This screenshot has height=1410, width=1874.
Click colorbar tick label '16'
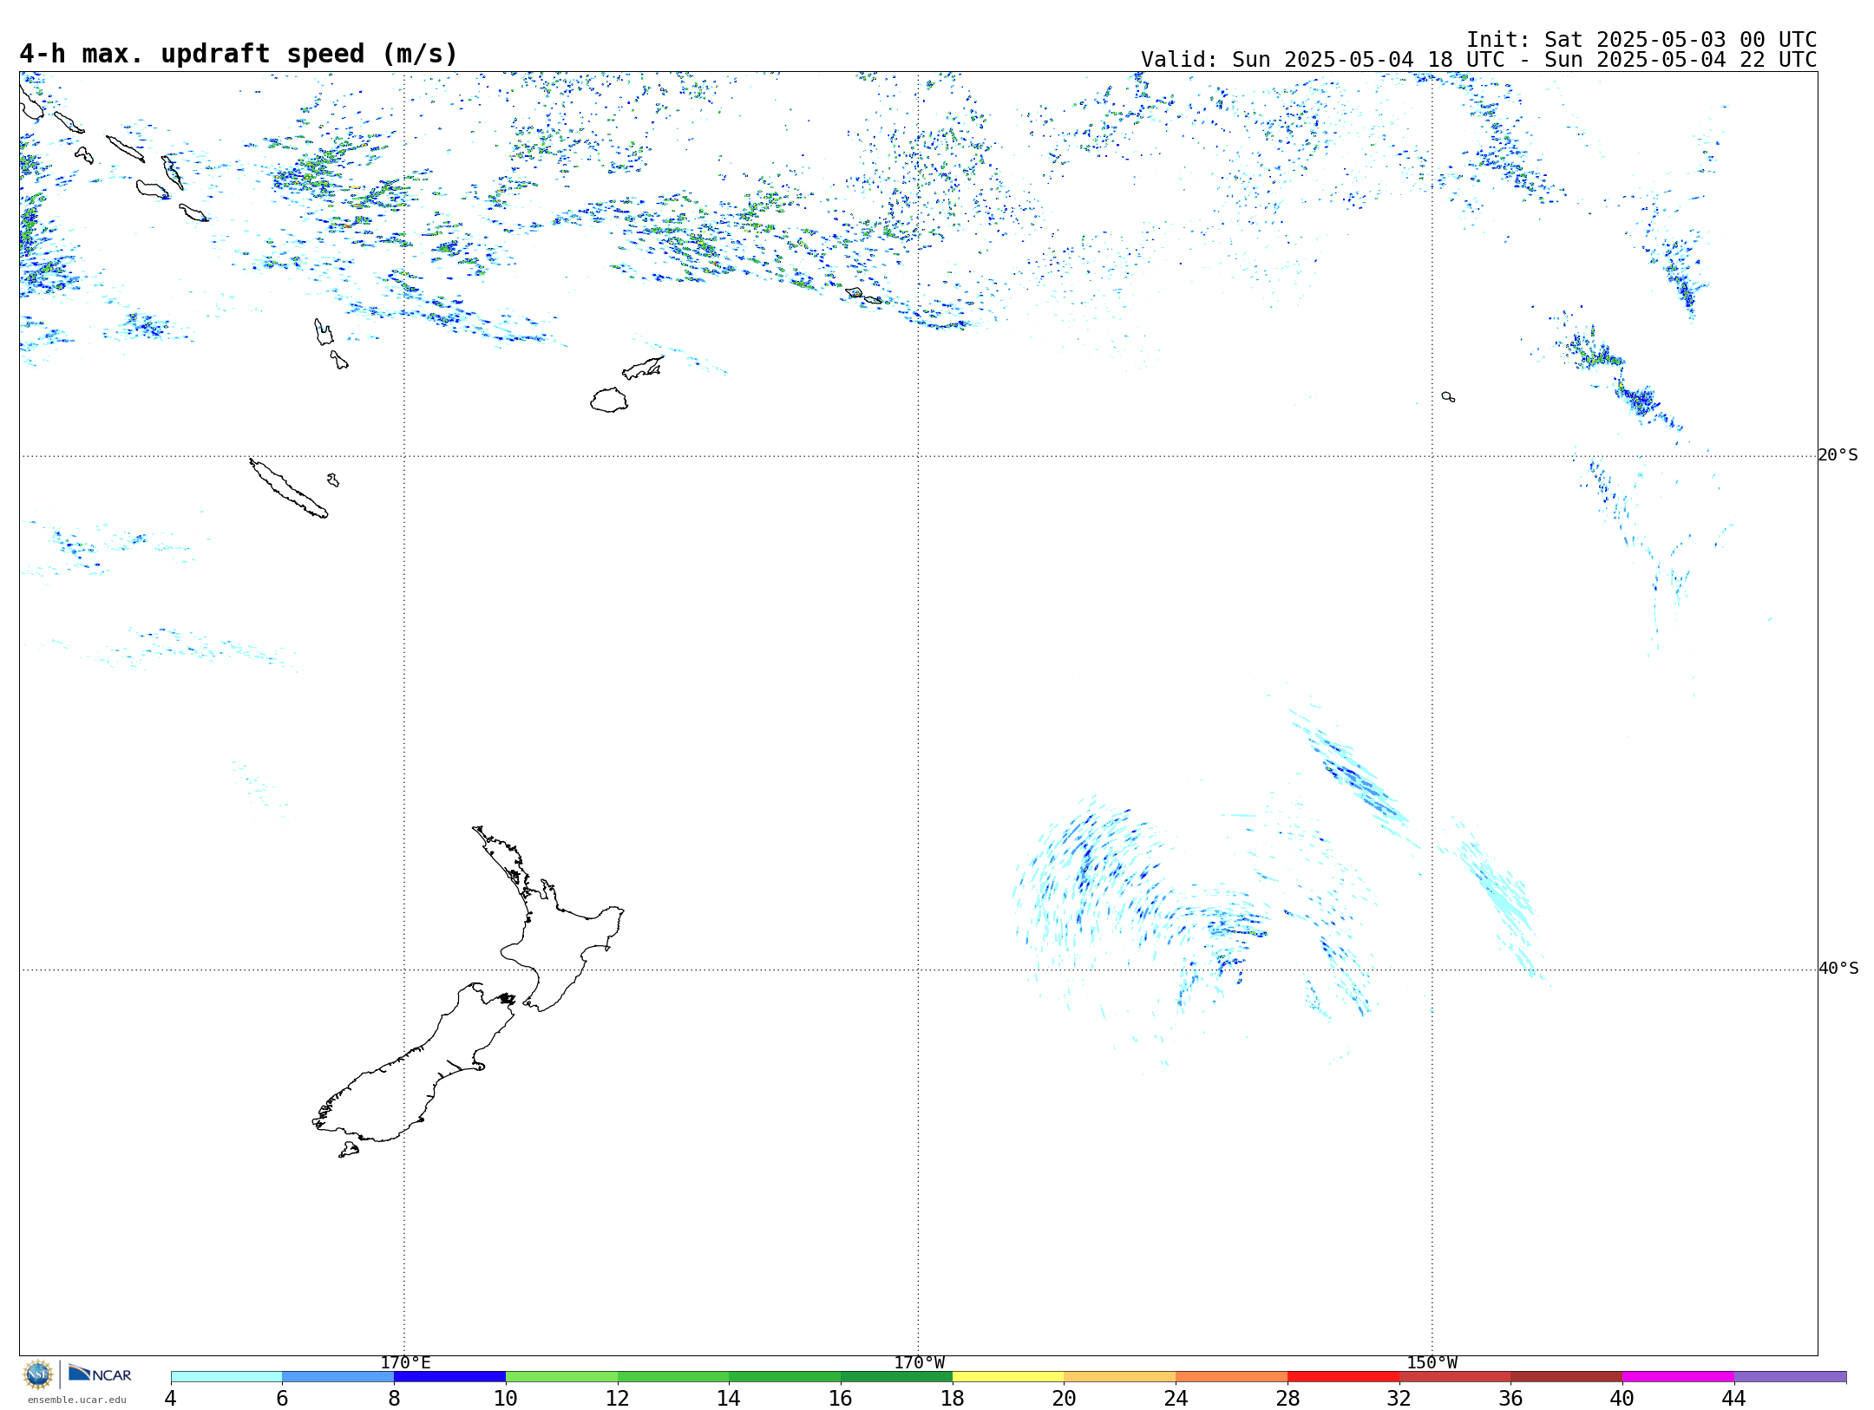coord(841,1398)
